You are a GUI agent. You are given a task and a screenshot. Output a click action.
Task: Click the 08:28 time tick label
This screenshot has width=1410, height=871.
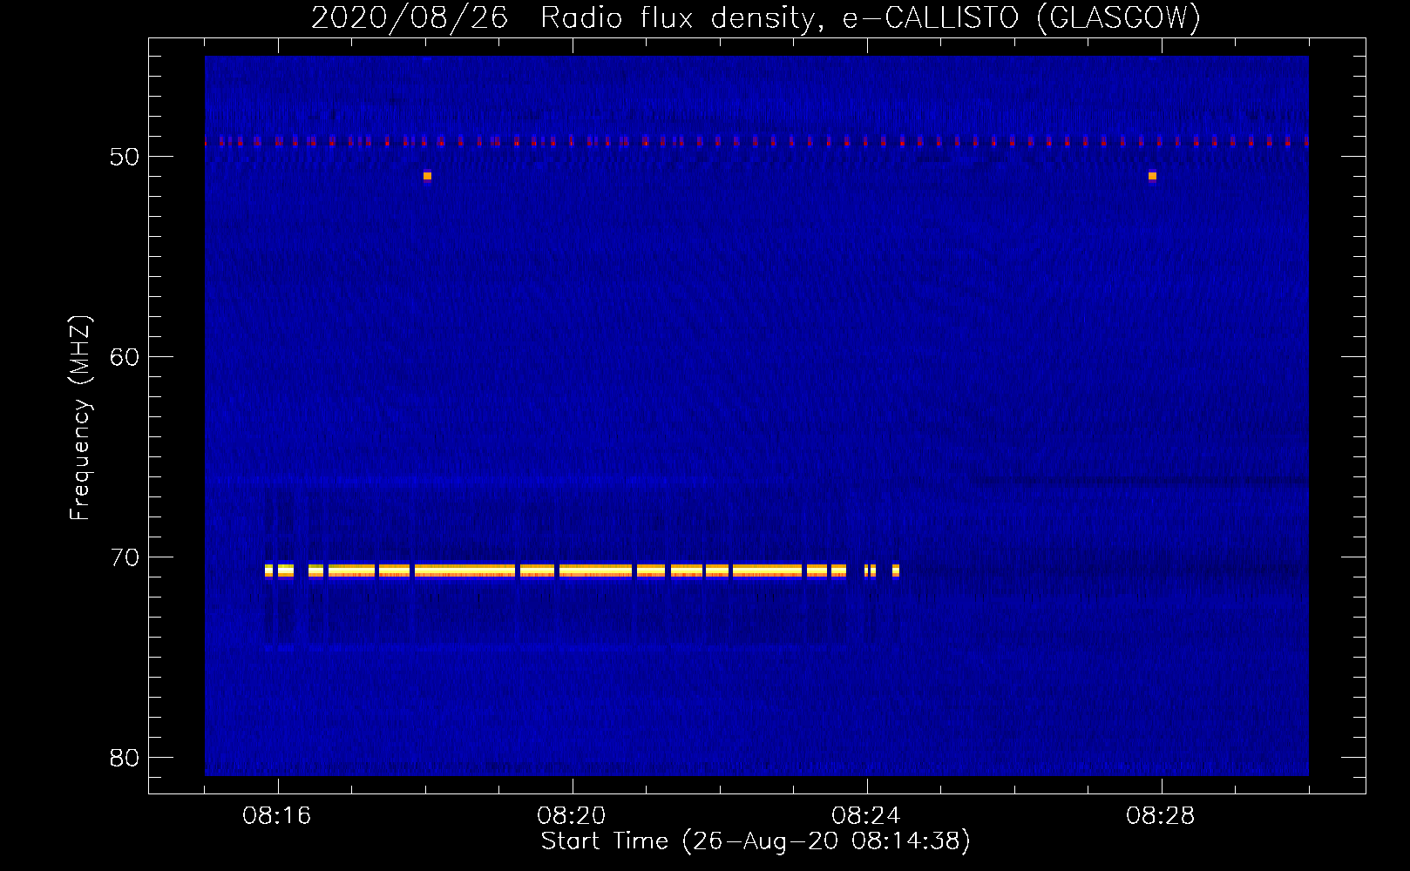point(1161,816)
